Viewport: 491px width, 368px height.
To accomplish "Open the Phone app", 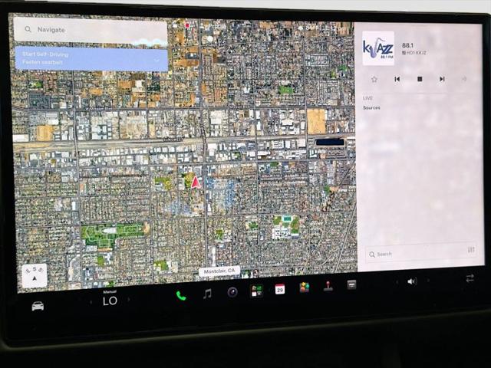I will point(181,296).
